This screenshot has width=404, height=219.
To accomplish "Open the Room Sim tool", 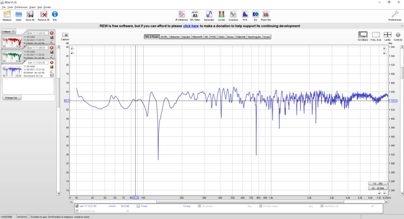I will (x=266, y=16).
